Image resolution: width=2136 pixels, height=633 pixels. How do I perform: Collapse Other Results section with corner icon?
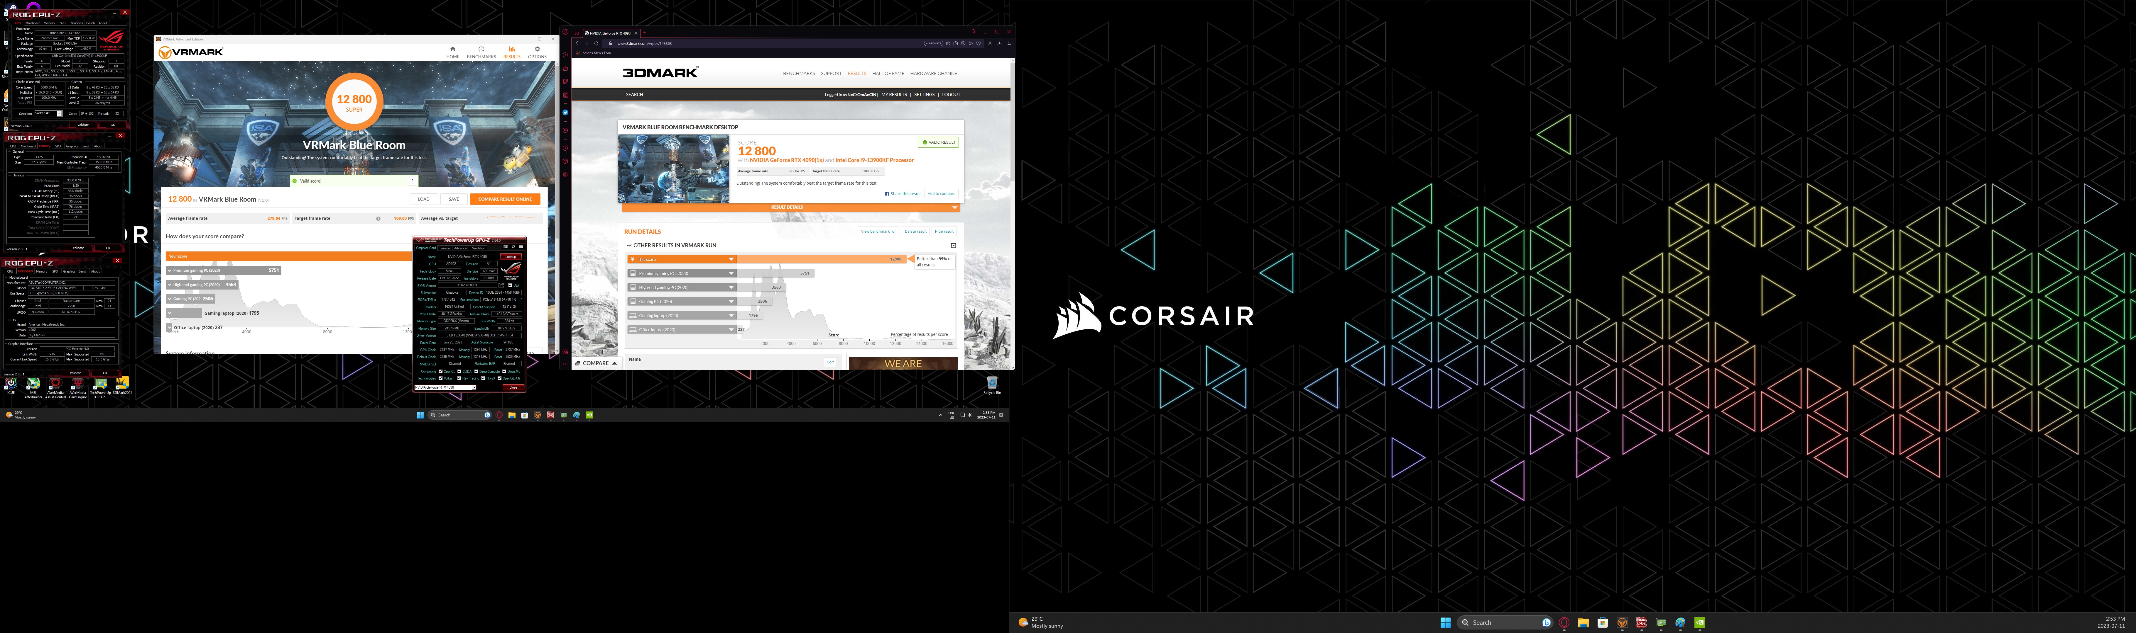954,245
